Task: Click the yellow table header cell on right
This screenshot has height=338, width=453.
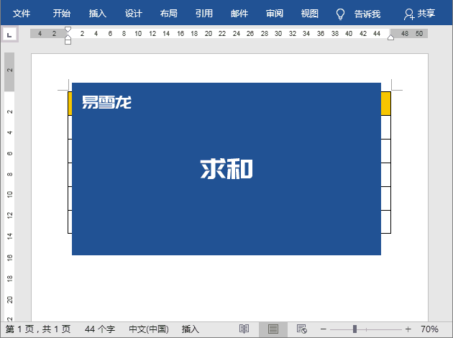Action: tap(386, 104)
